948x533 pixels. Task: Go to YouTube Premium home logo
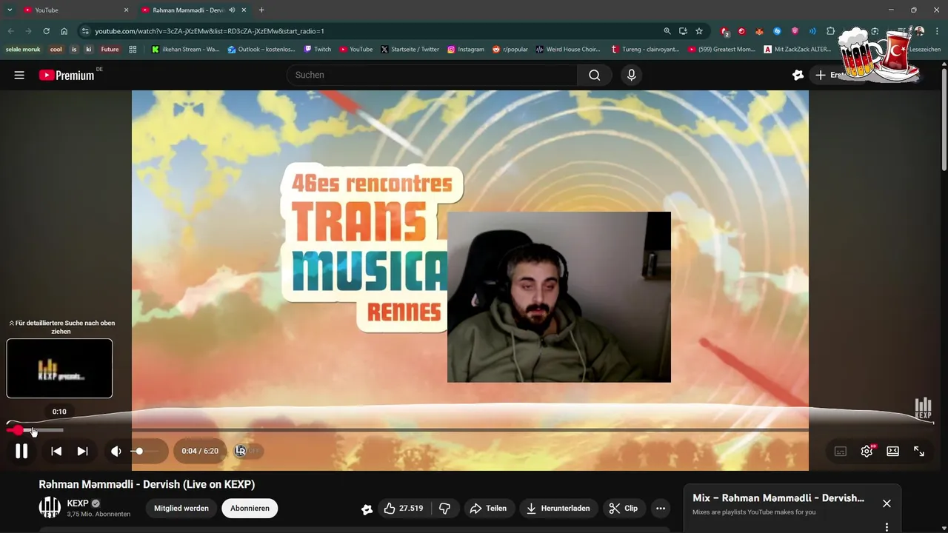coord(67,75)
